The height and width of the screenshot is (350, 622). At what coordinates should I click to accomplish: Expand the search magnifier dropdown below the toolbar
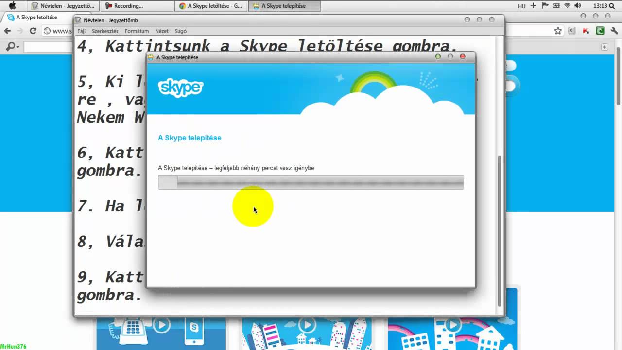point(13,47)
